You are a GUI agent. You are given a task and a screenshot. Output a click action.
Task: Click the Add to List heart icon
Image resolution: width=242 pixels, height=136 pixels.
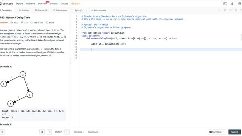click(31, 23)
